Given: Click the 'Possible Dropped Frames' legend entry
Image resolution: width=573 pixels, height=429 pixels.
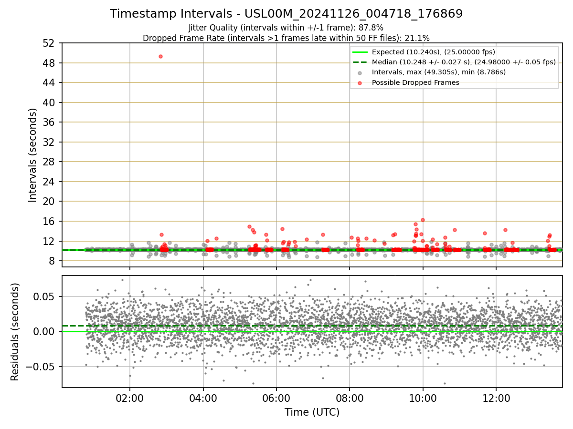Looking at the screenshot, I should click(415, 82).
